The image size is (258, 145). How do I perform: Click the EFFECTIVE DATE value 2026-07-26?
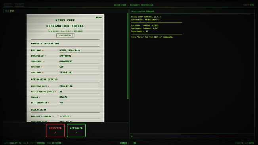(66, 86)
